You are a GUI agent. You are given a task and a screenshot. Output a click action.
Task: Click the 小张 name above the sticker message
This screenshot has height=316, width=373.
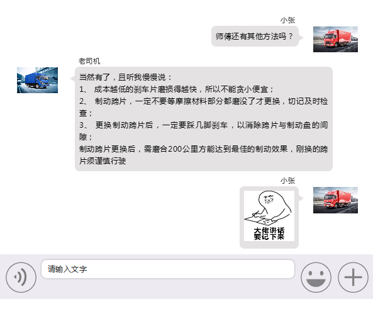pos(287,181)
